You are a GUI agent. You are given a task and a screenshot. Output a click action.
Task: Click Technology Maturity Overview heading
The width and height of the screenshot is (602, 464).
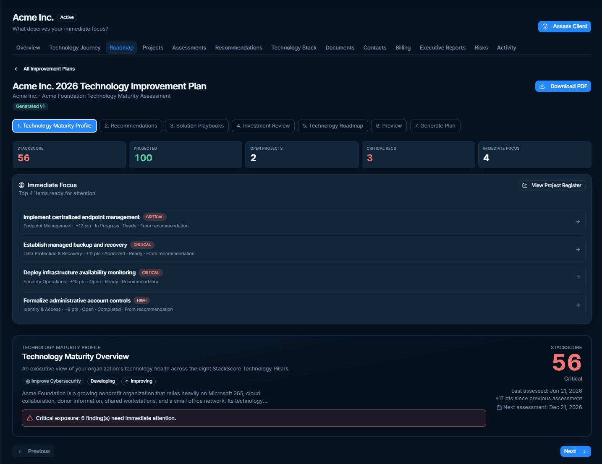click(76, 357)
